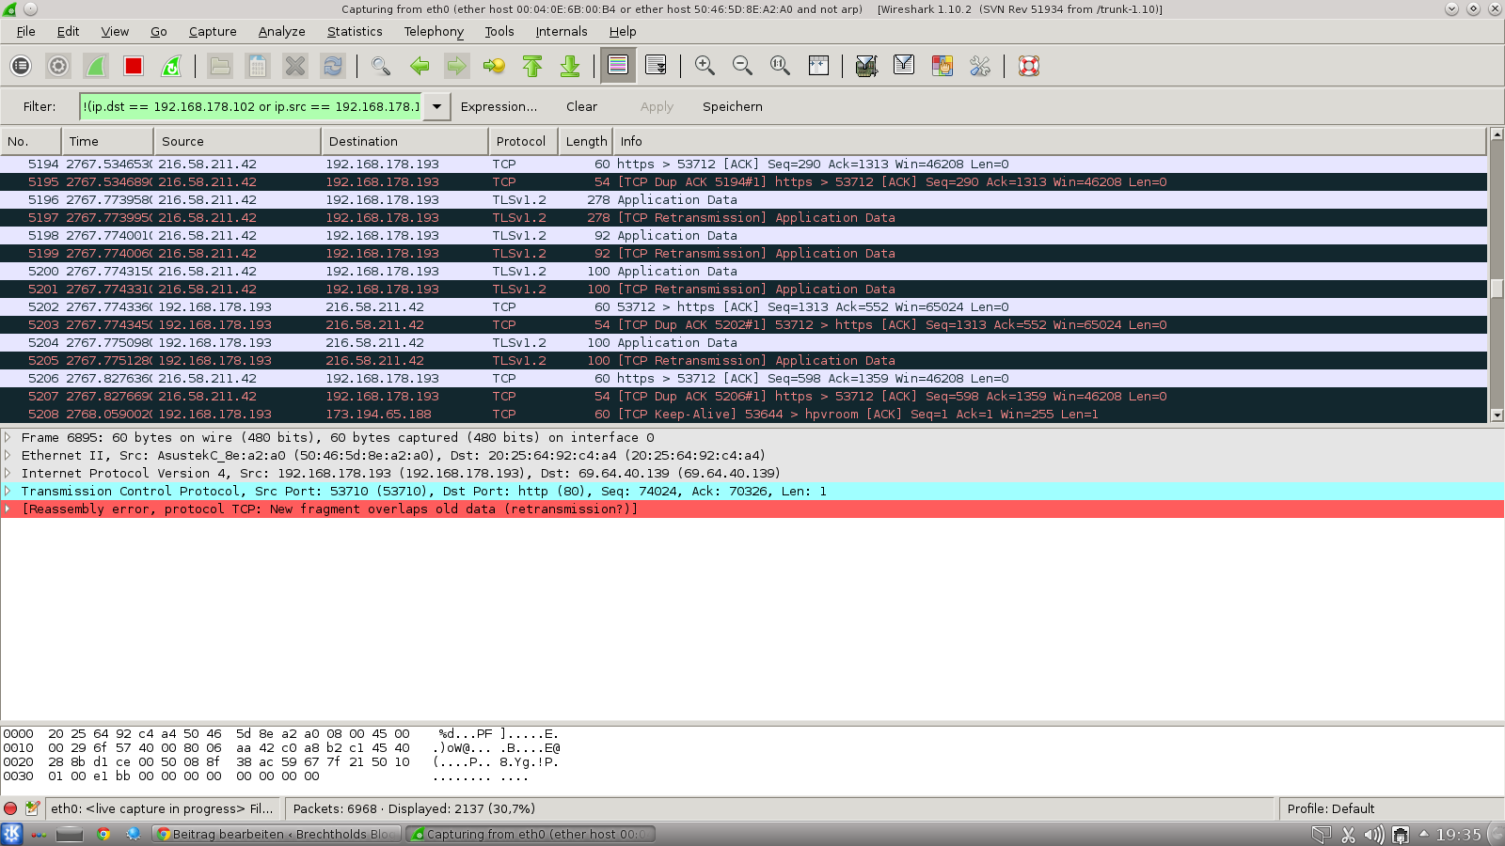Expand the Frame 6895 details

(x=8, y=437)
